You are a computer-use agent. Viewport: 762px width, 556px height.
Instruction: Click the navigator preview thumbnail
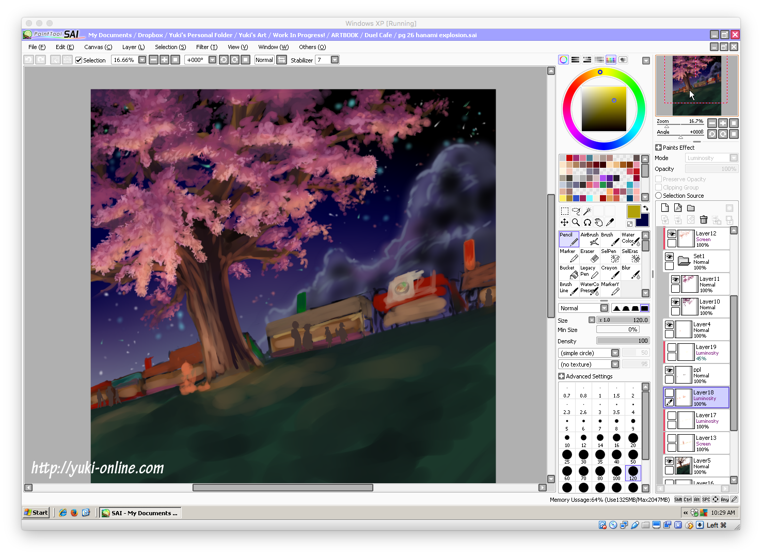tap(696, 85)
